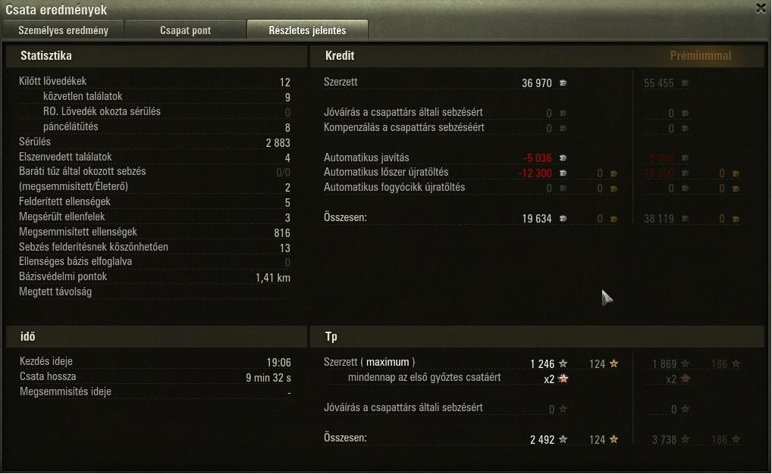The height and width of the screenshot is (474, 772).
Task: Click the red x2 first victory star icon
Action: point(563,379)
